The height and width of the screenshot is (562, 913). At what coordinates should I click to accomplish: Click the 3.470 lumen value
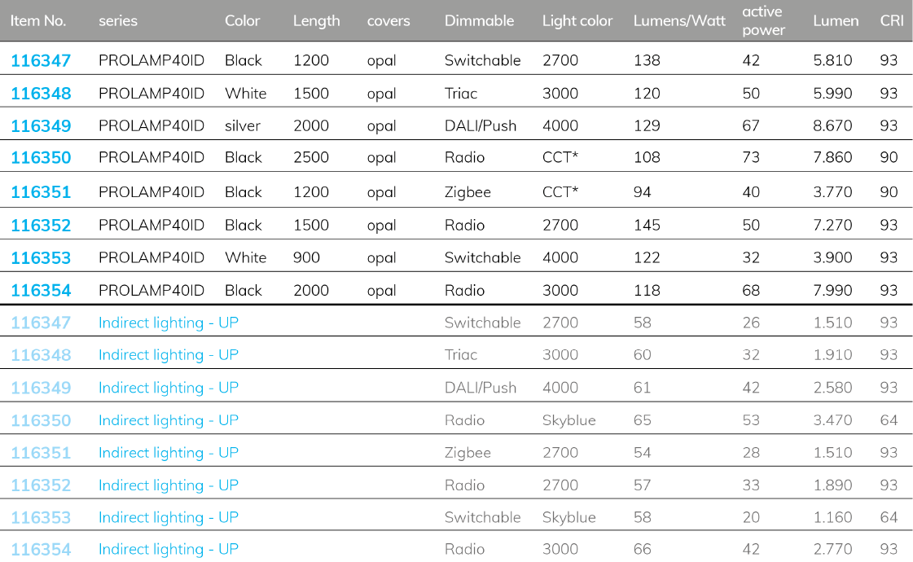[832, 420]
